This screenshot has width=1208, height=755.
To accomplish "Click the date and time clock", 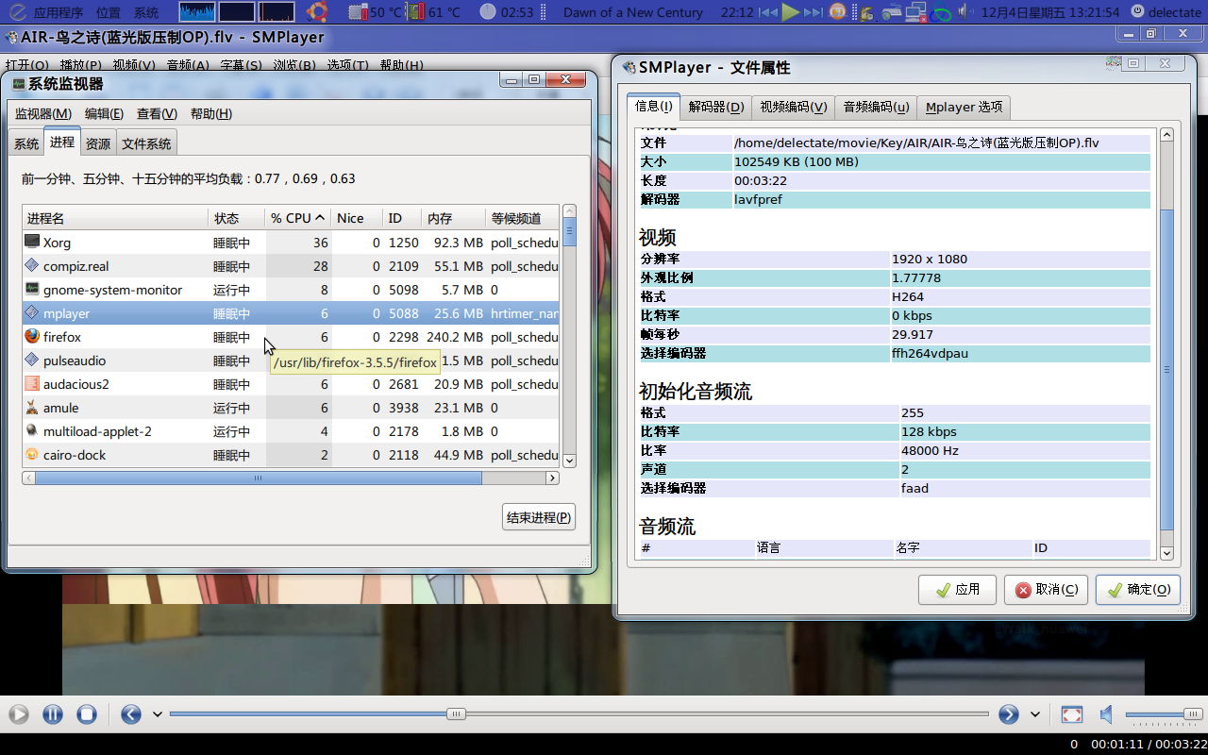I will click(1050, 12).
